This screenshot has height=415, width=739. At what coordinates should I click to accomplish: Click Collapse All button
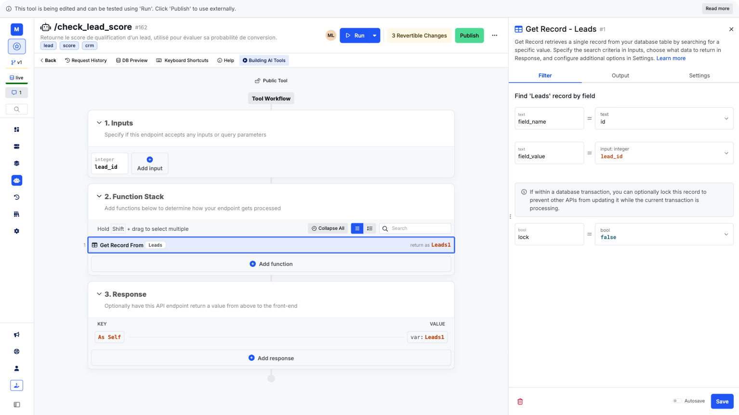pos(328,228)
